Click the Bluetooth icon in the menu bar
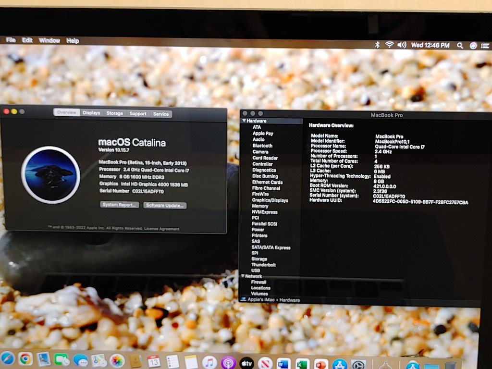The height and width of the screenshot is (369, 492). (377, 45)
